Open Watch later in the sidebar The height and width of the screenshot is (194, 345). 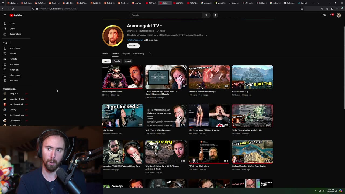(x=16, y=70)
